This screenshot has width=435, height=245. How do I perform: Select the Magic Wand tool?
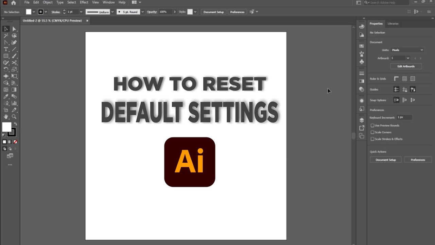tap(6, 36)
